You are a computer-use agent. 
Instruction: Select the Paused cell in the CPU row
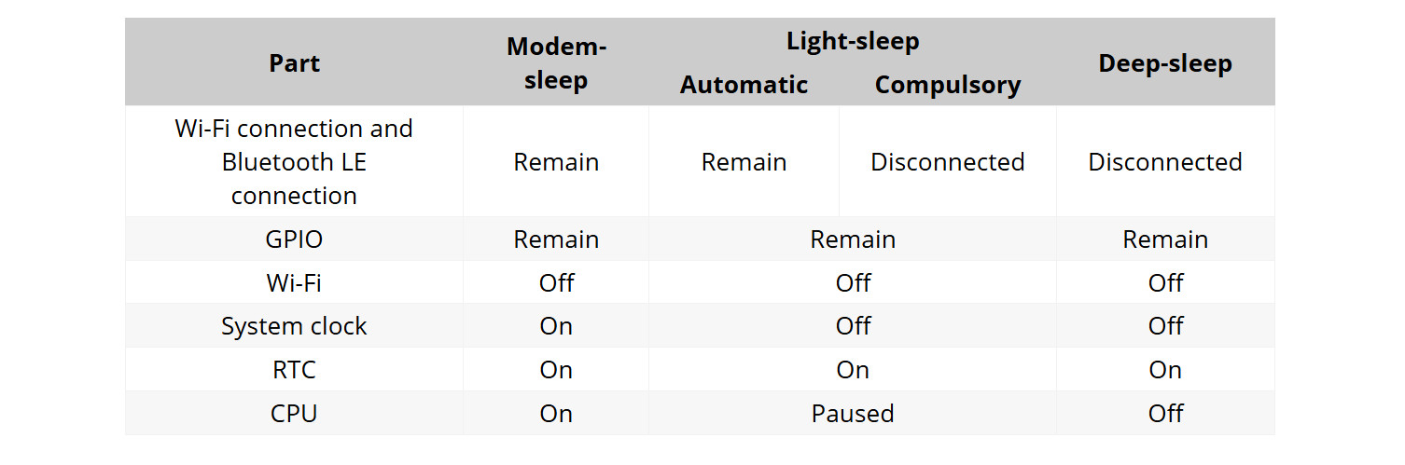pyautogui.click(x=853, y=414)
